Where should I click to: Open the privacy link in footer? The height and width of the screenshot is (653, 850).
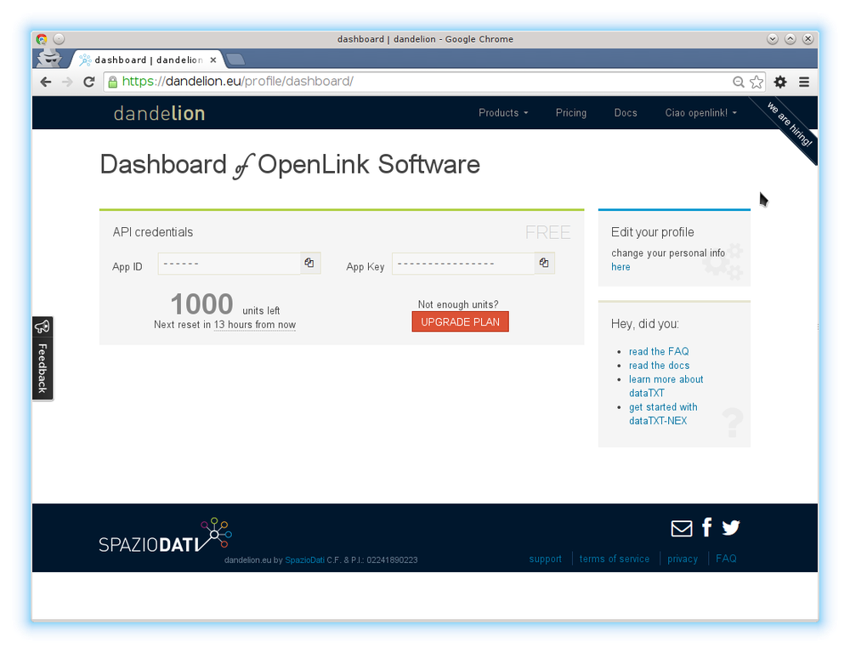[x=683, y=559]
